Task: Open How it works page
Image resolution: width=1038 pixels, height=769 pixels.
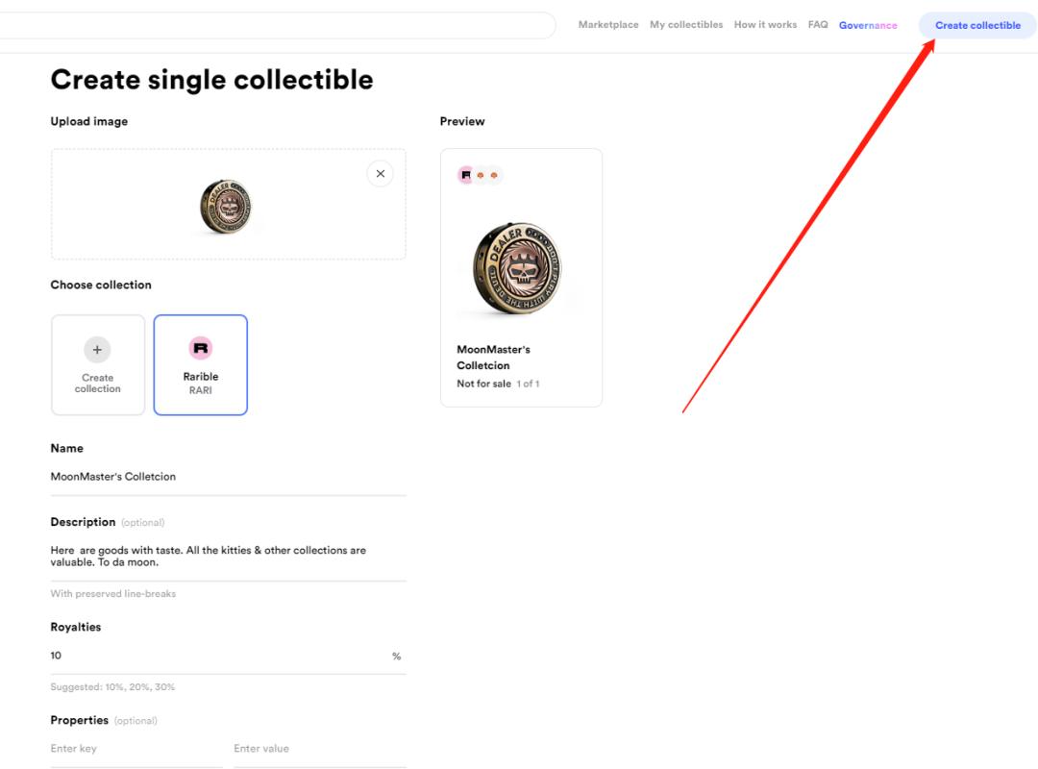Action: click(765, 25)
